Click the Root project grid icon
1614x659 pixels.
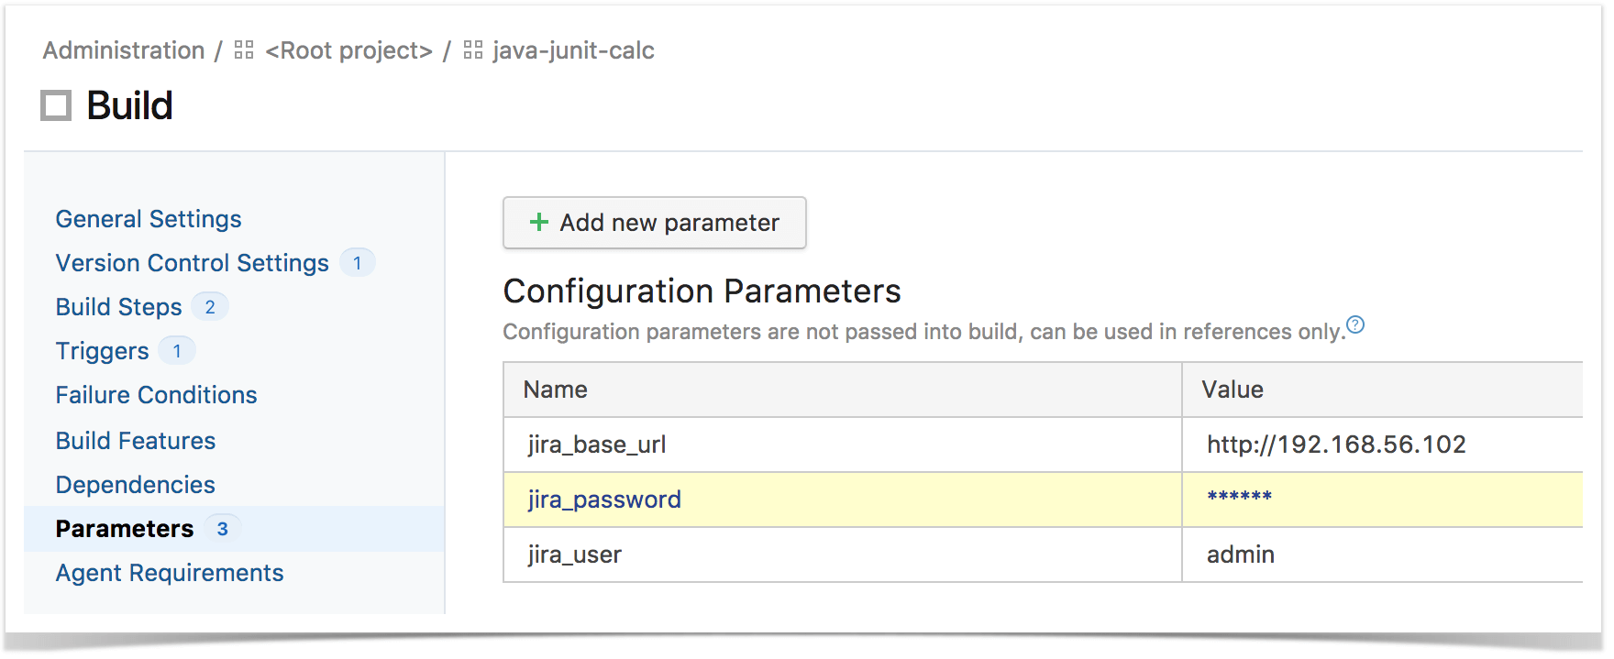pos(244,50)
